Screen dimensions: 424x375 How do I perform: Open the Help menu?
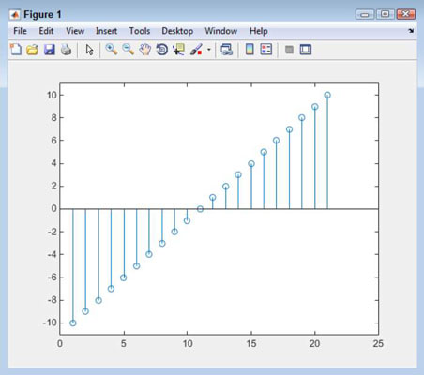[x=258, y=31]
